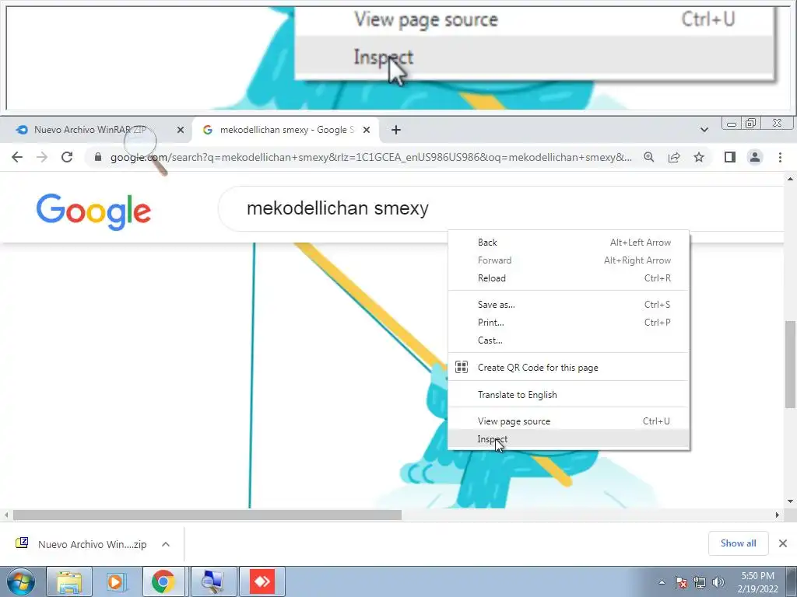Select Create QR Code for this page
Image resolution: width=797 pixels, height=597 pixels.
(x=568, y=367)
